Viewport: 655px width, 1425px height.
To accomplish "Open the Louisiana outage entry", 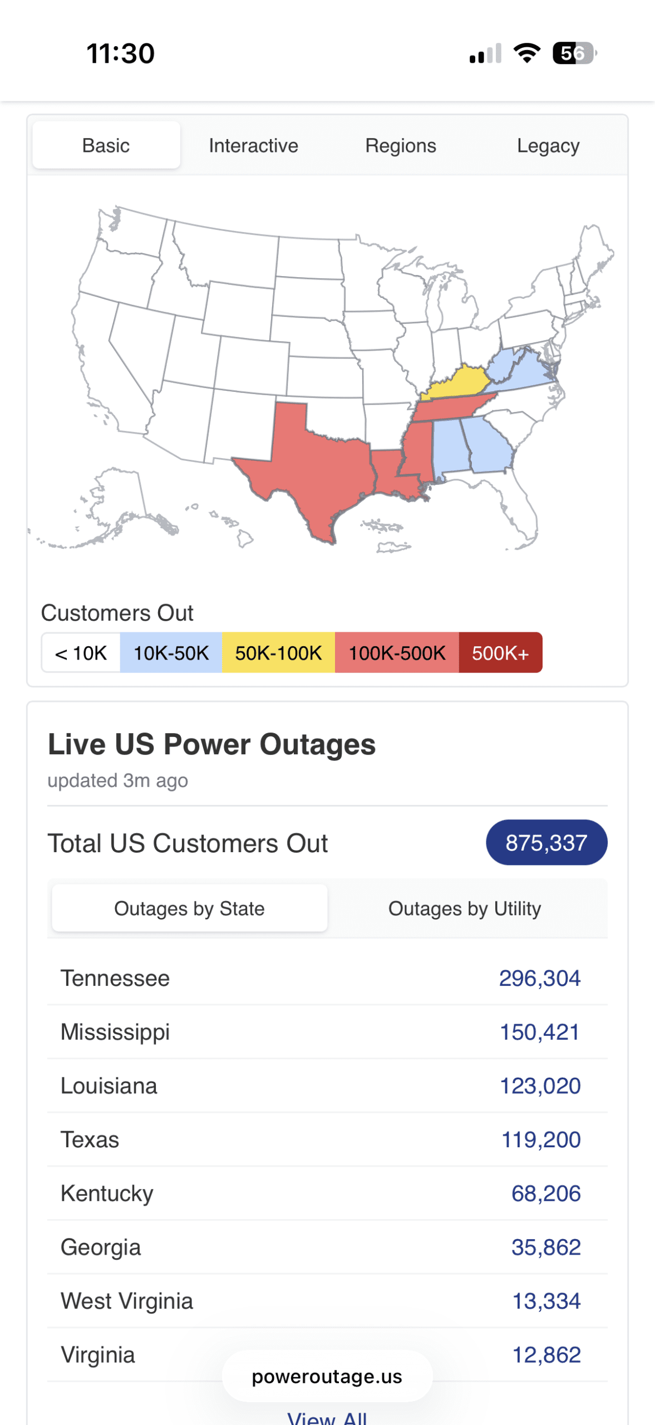I will (327, 1086).
